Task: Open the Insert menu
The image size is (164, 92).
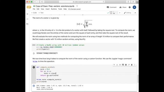Action: 47,9
